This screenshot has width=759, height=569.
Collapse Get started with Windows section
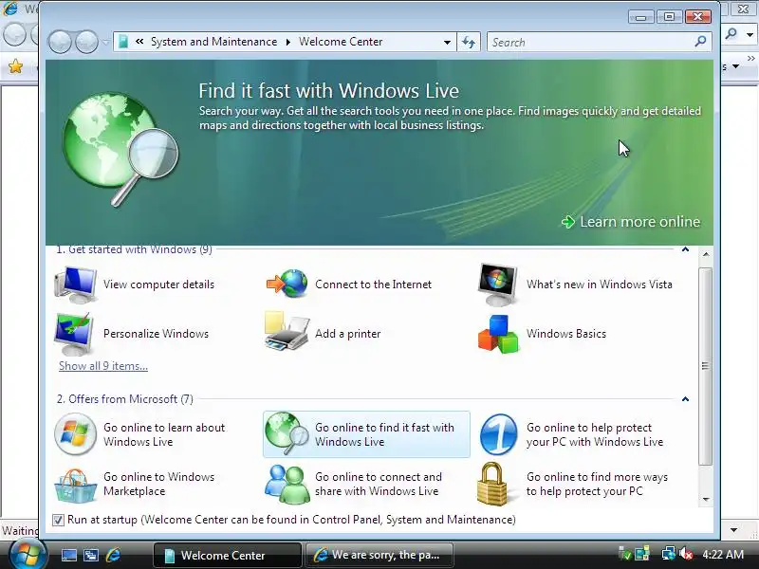point(685,249)
